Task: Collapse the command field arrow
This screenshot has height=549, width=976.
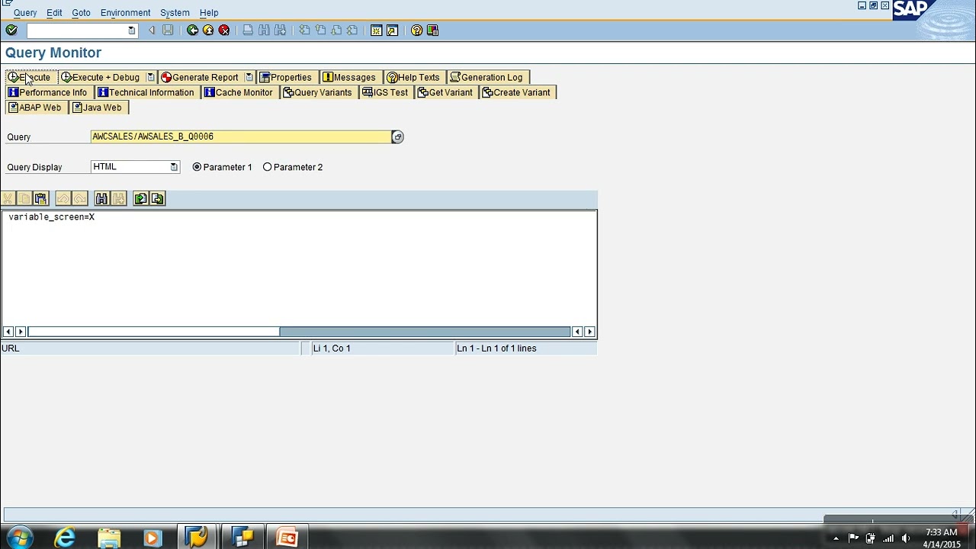Action: [x=152, y=30]
